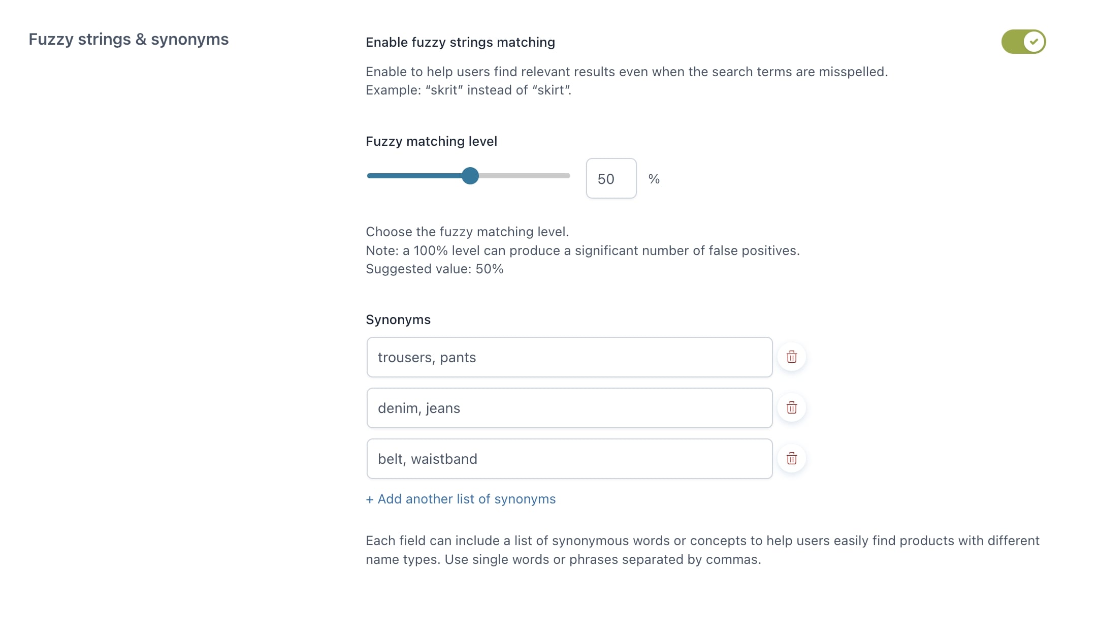Click the skrit instead of skirt example text

468,90
